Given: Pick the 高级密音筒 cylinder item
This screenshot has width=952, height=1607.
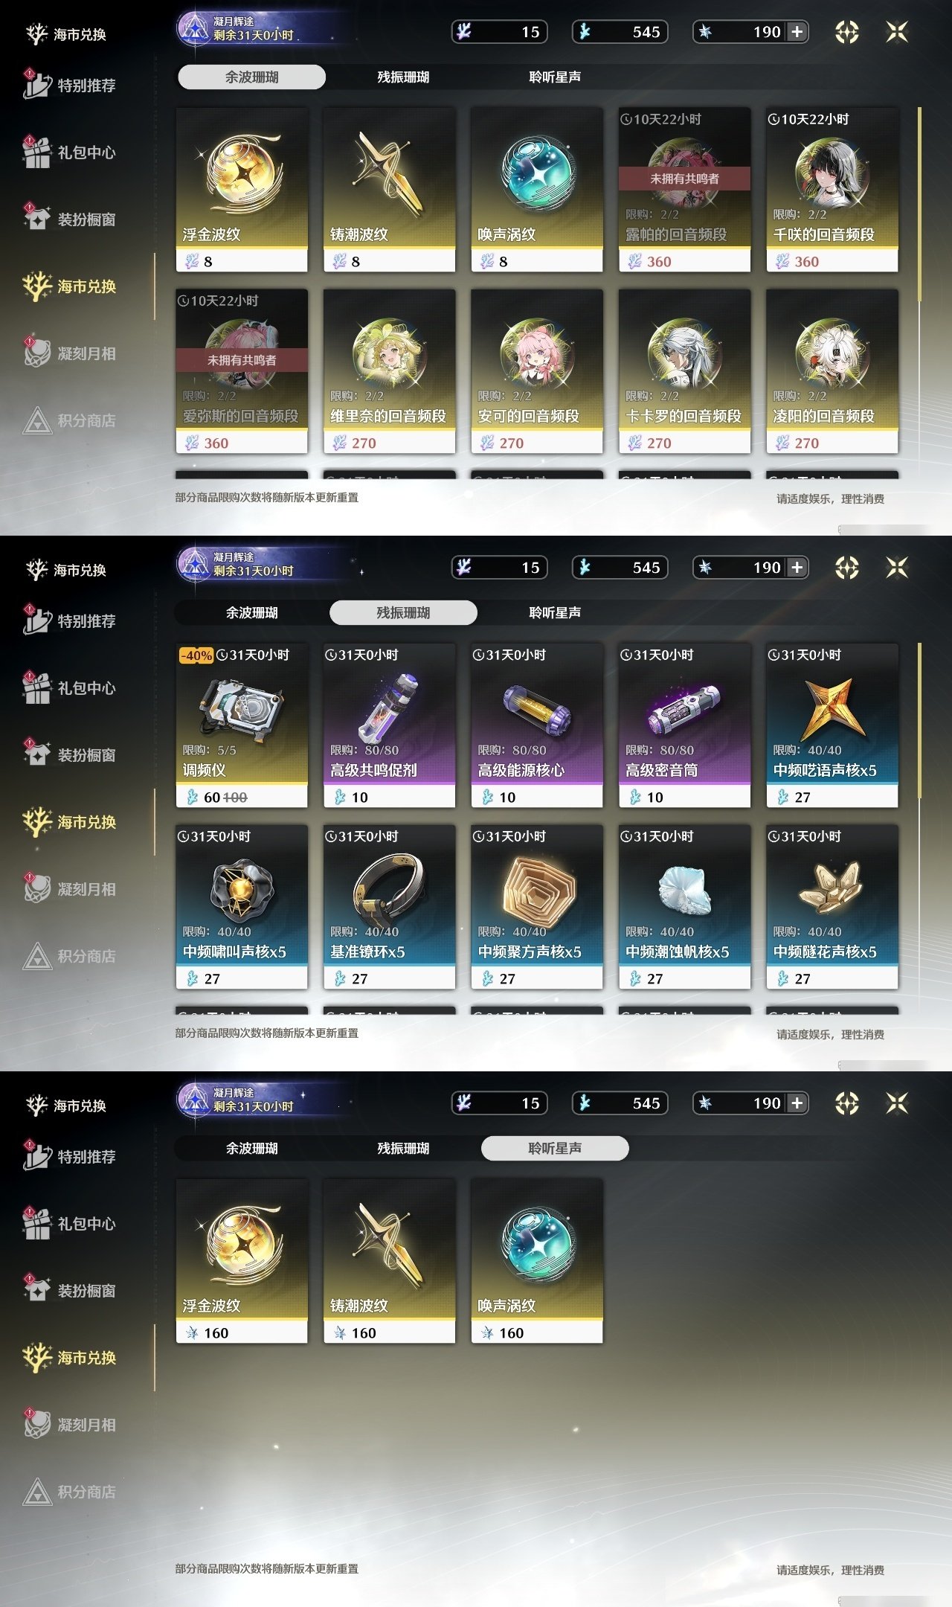Looking at the screenshot, I should (684, 725).
